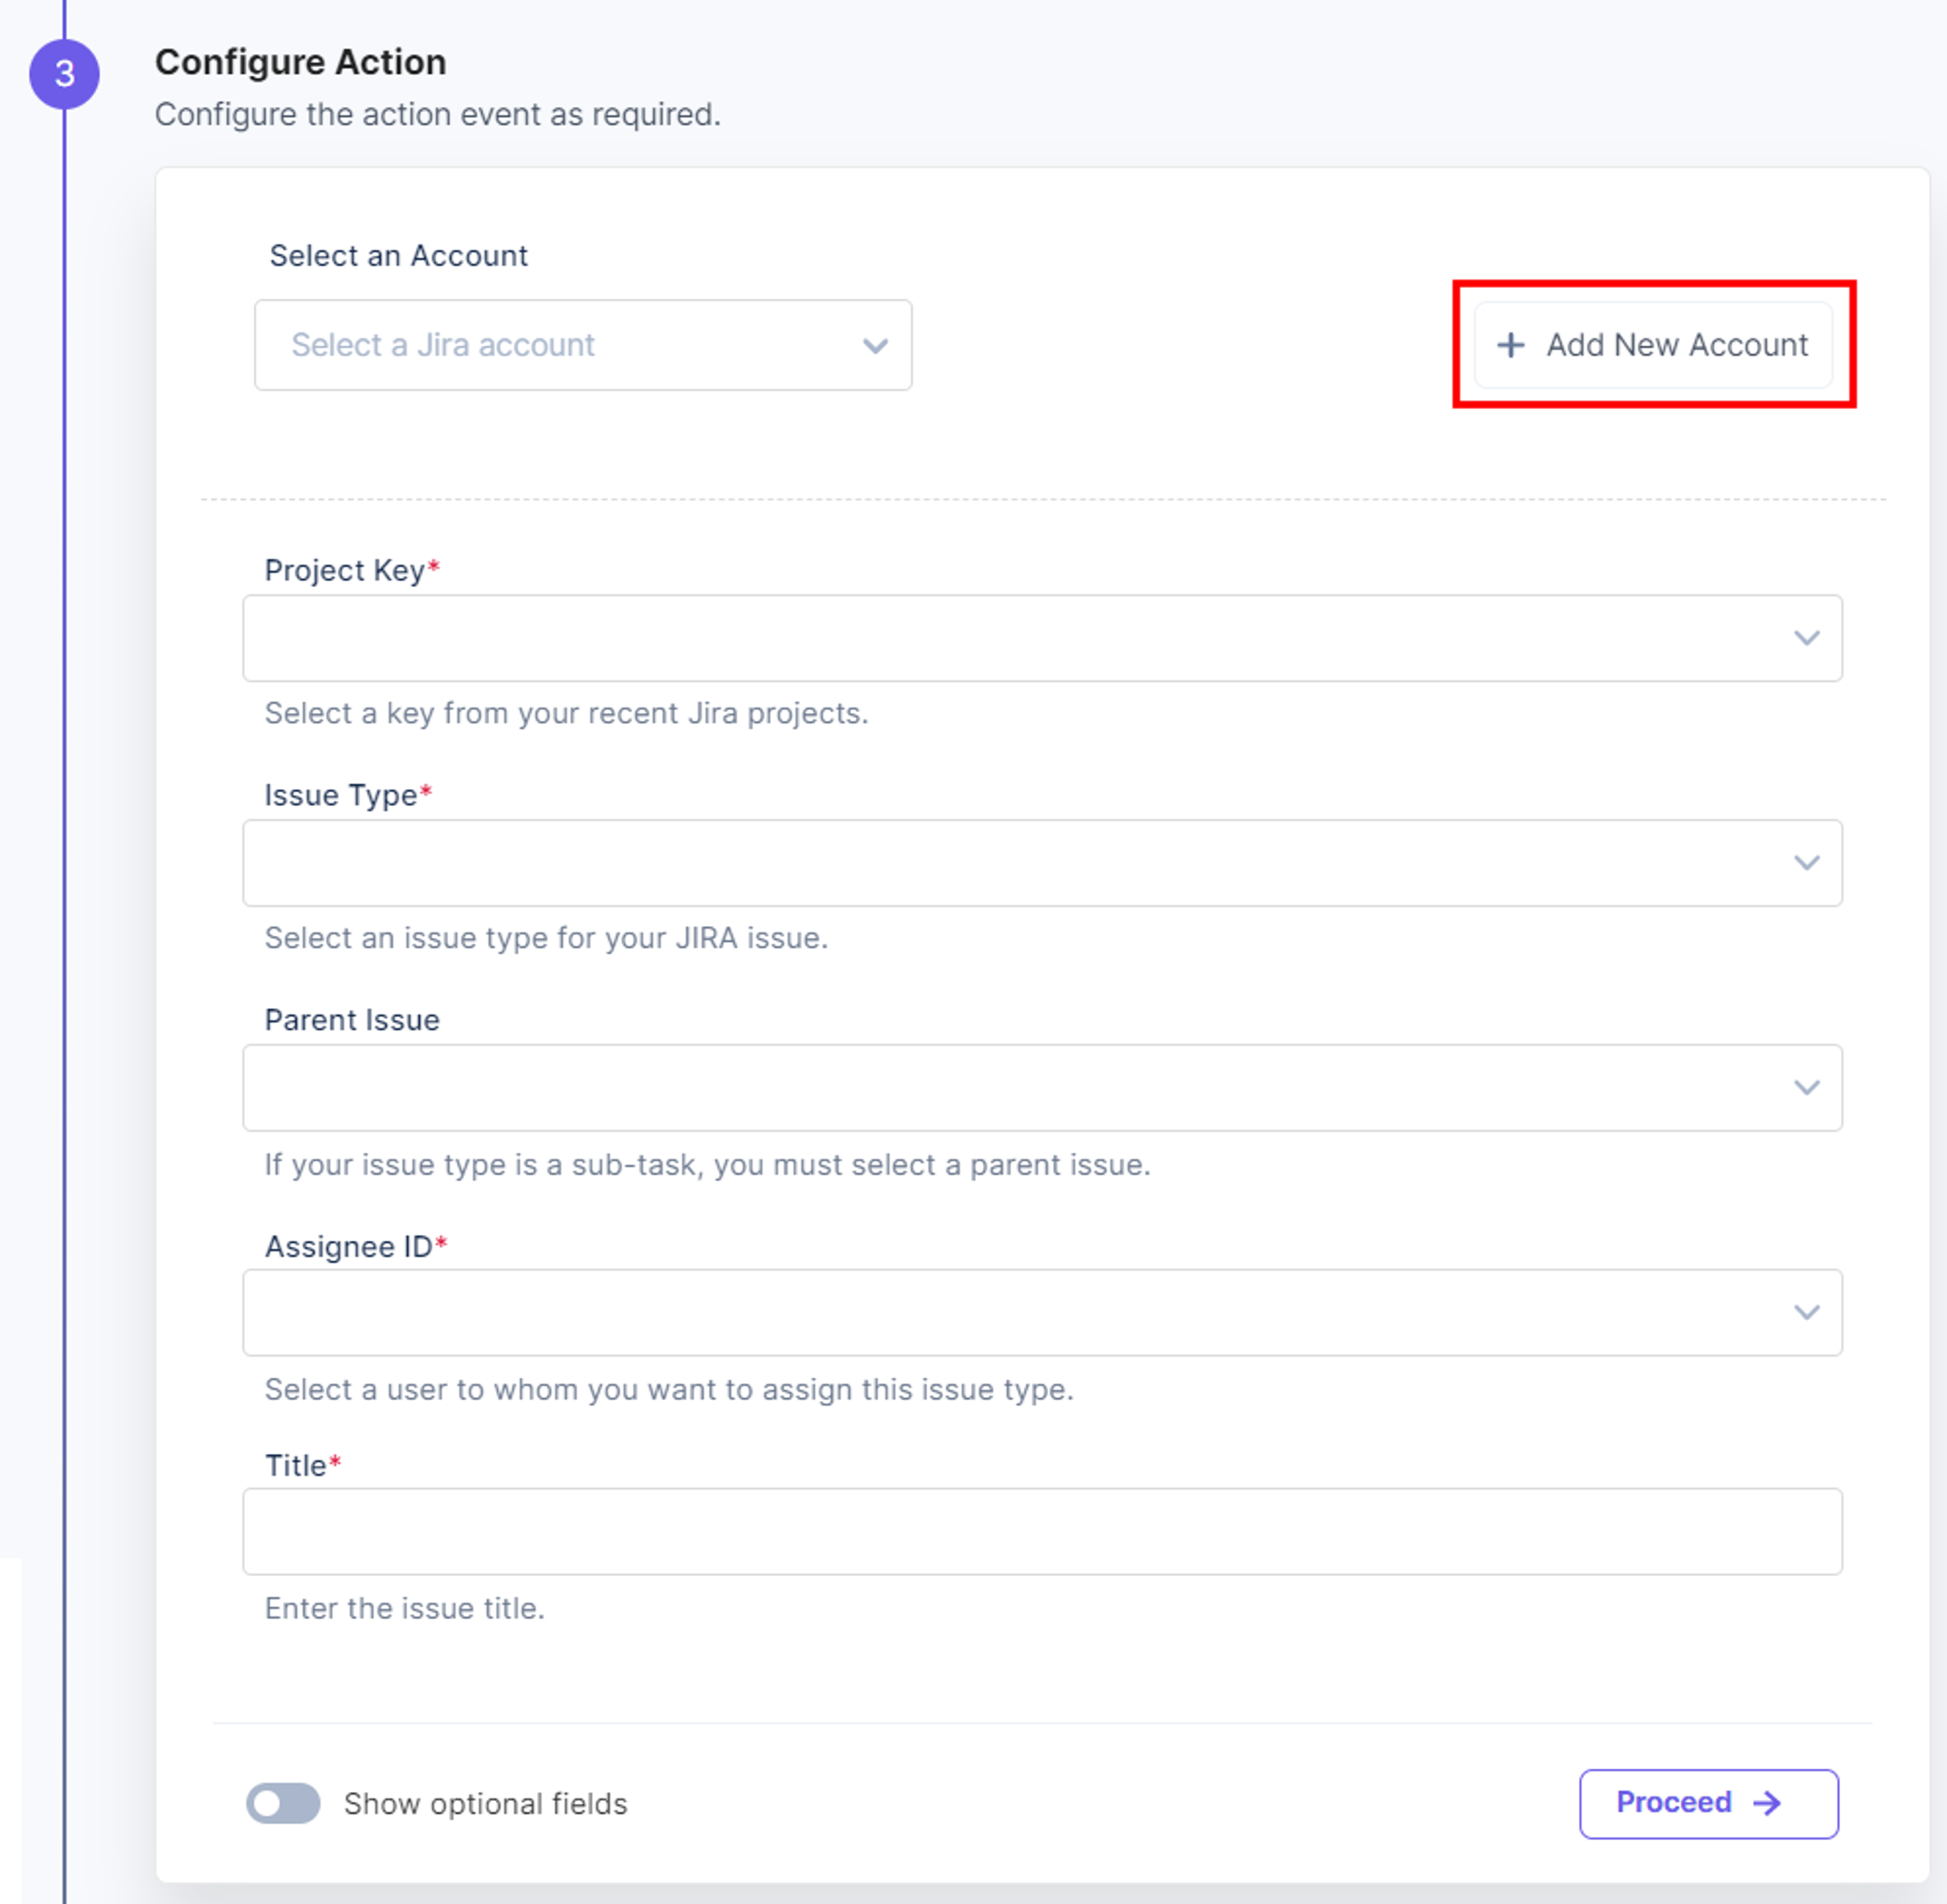Image resolution: width=1947 pixels, height=1904 pixels.
Task: Click the Add New Account button
Action: click(1653, 345)
